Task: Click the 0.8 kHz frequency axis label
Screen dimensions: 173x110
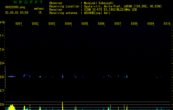Action: click(2, 77)
